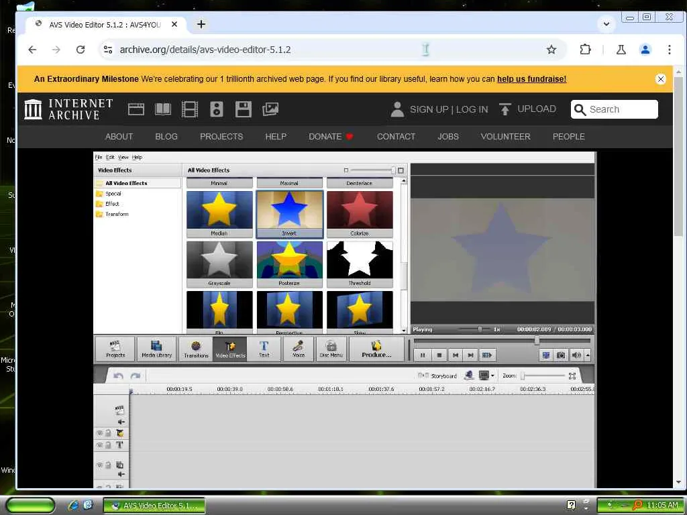
Task: Select the Posterize effect thumbnail
Action: coord(289,264)
